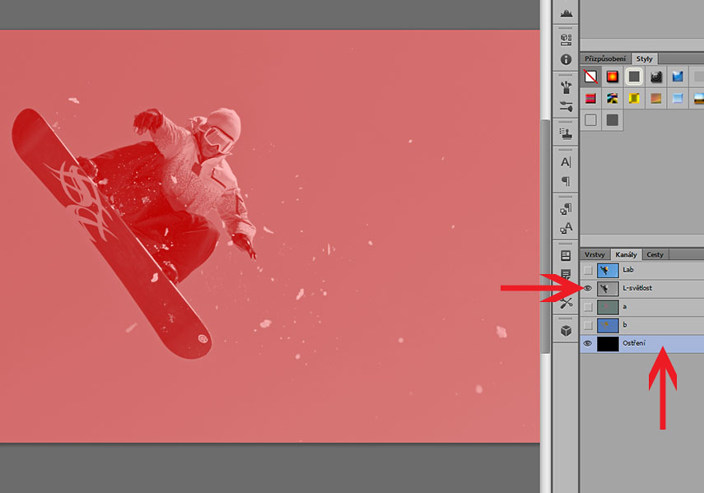
Task: Select the a channel thumbnail
Action: (608, 307)
